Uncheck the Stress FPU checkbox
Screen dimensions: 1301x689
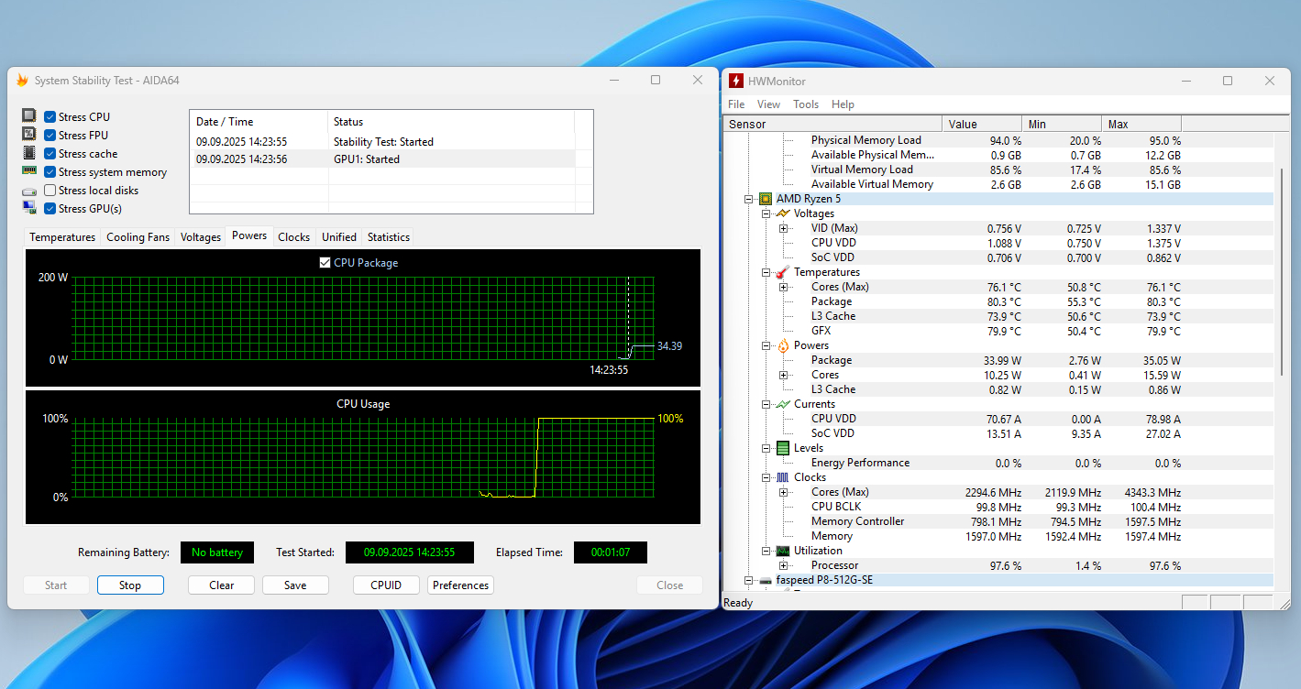(50, 136)
